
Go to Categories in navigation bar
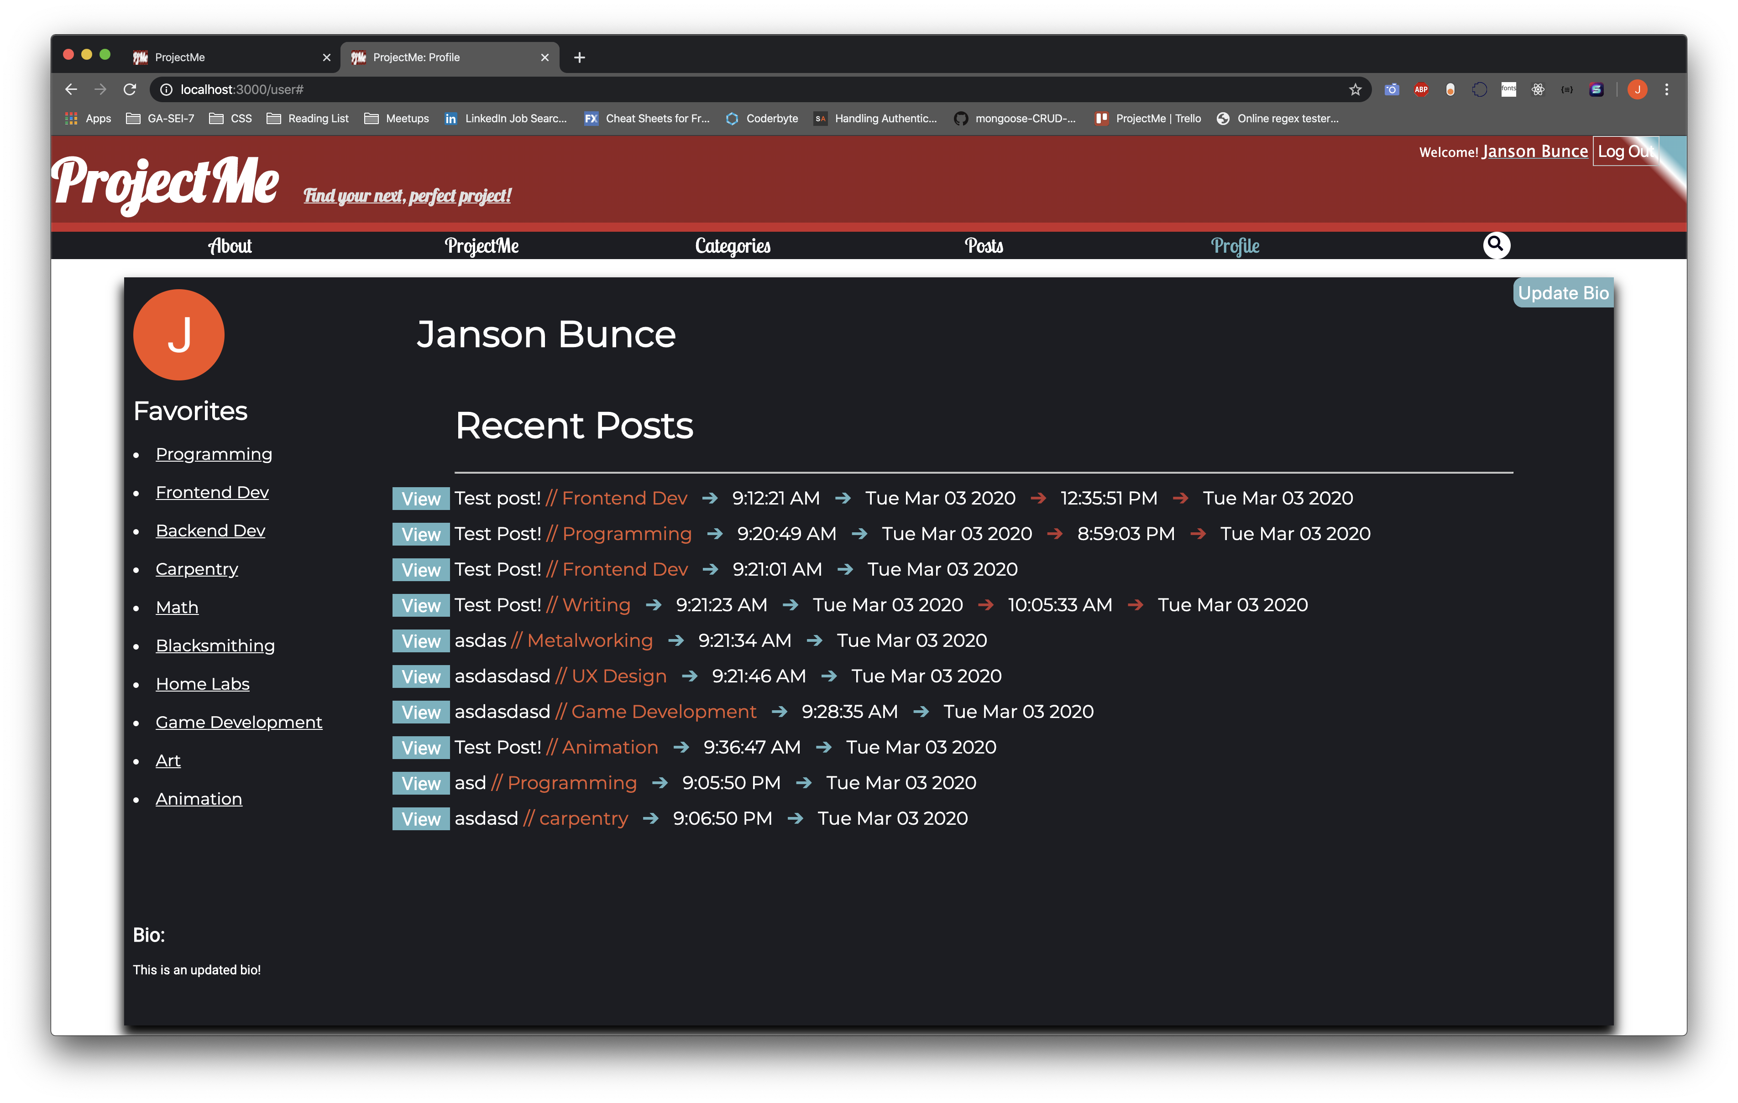coord(732,246)
